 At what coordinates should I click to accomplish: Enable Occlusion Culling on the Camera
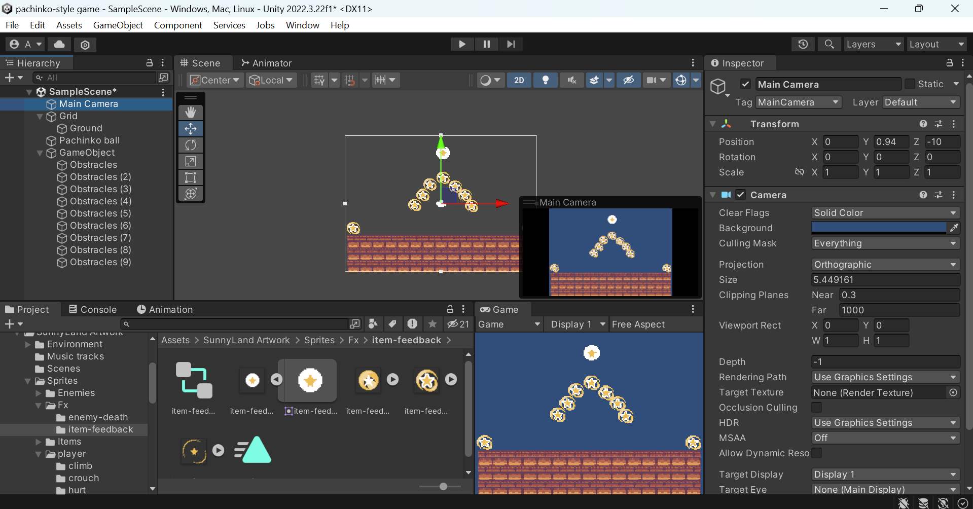[x=817, y=408]
